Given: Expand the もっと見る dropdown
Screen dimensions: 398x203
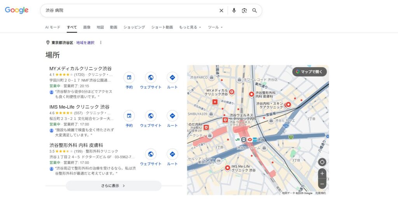Looking at the screenshot, I should tap(190, 27).
